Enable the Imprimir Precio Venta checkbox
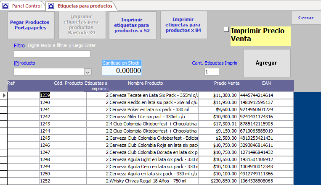 226,29
